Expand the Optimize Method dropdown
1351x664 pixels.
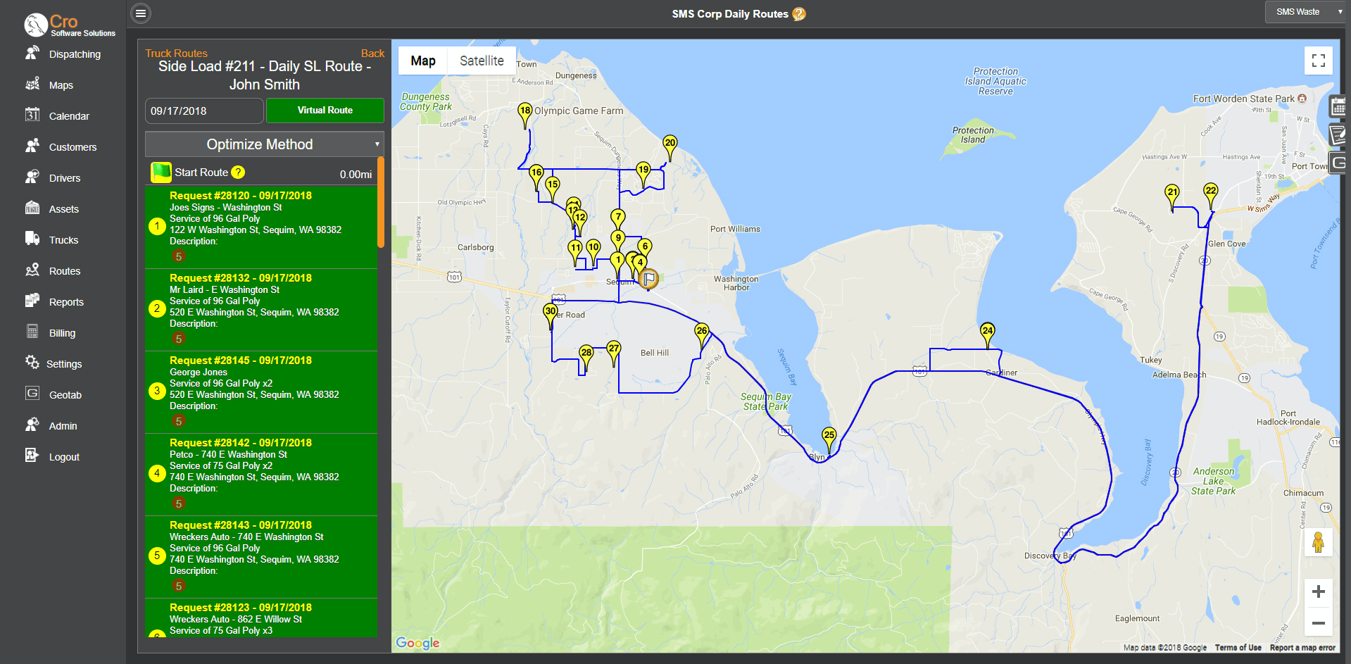[265, 144]
